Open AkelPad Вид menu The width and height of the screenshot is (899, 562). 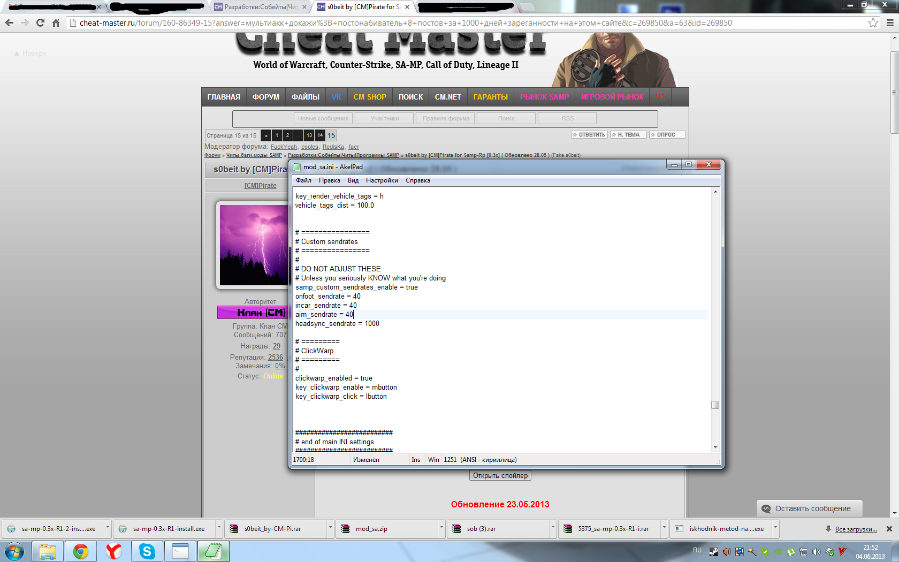(x=353, y=180)
